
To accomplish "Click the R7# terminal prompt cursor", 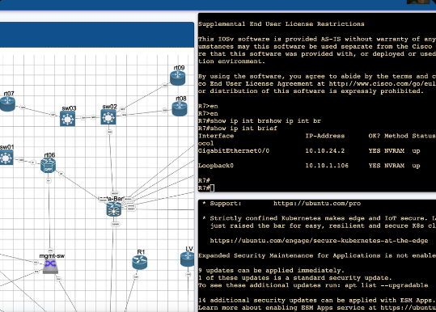I will [x=212, y=188].
